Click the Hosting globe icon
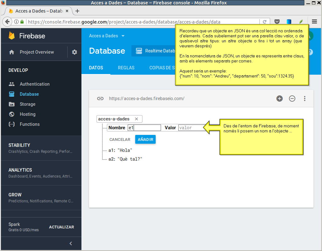Image resolution: width=322 pixels, height=251 pixels. (x=12, y=114)
